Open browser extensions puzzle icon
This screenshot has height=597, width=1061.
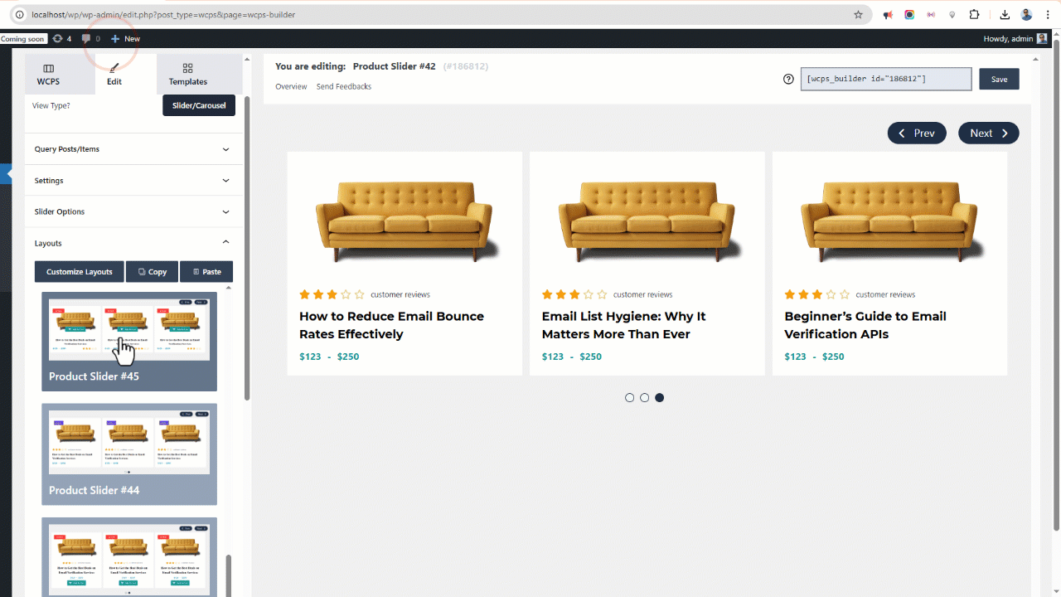(974, 14)
